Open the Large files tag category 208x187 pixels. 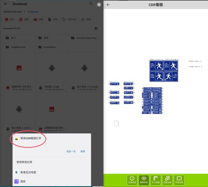coord(69,19)
